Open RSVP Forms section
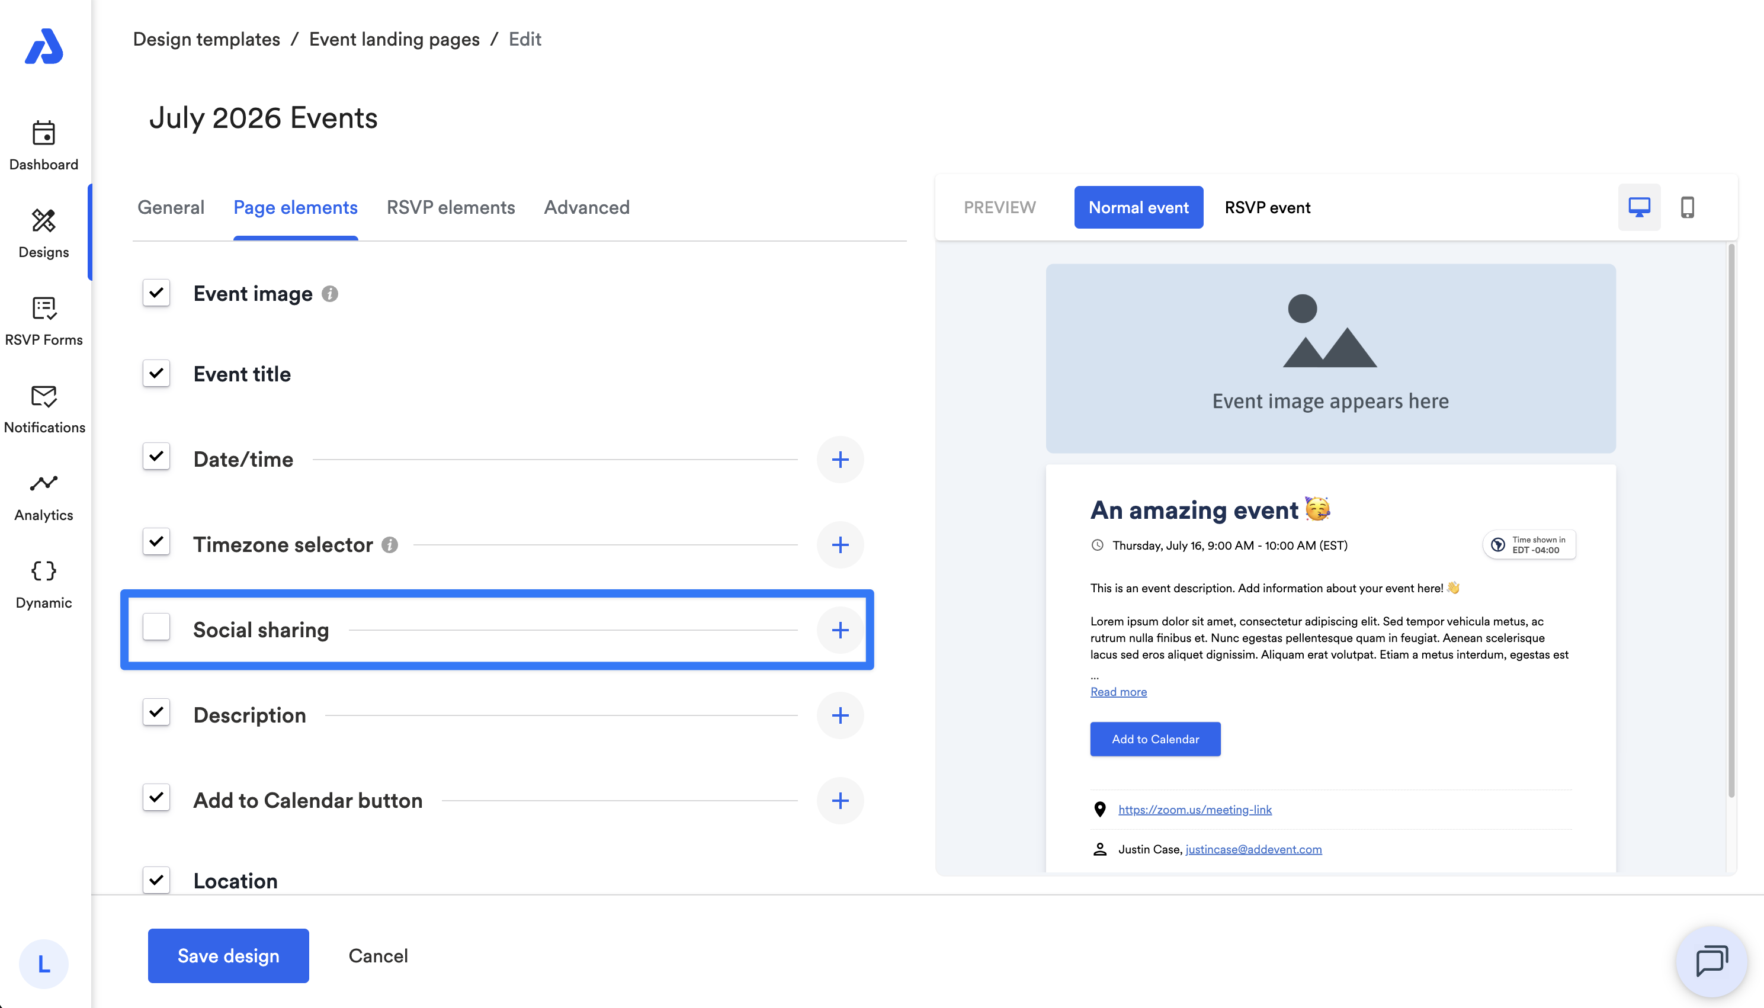Screen dimensions: 1764x1008 pyautogui.click(x=44, y=321)
